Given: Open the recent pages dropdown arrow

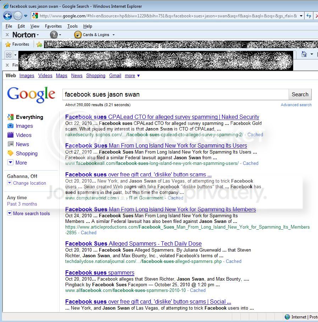Looking at the screenshot, I should click(26, 16).
